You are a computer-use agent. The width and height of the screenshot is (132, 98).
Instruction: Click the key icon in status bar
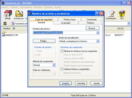pos(6,95)
